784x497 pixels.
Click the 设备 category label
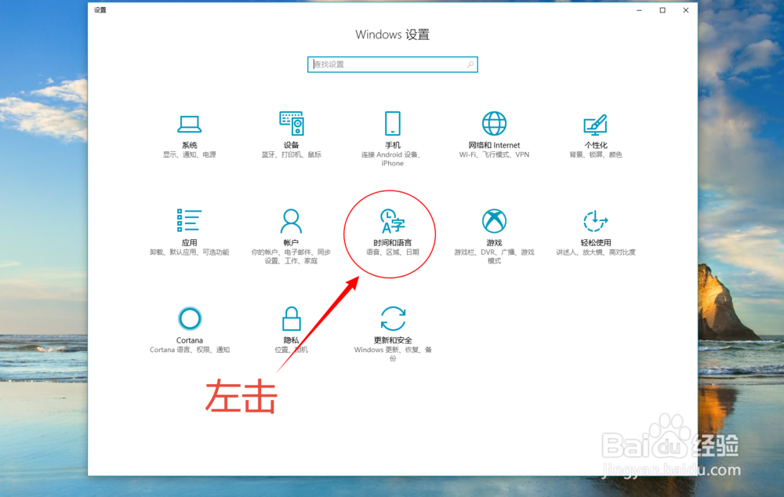pyautogui.click(x=292, y=145)
